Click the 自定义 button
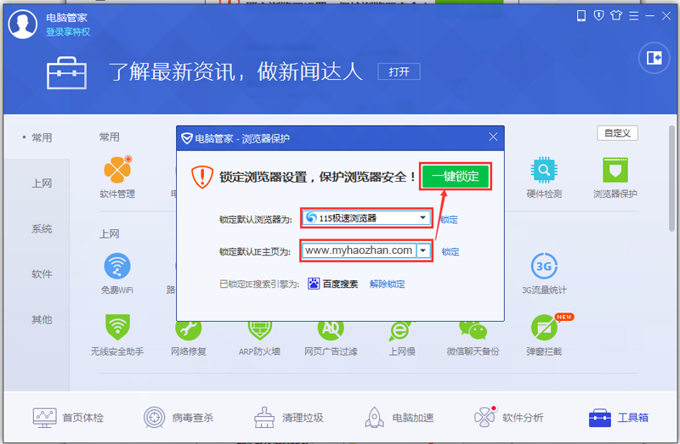680x444 pixels. click(617, 133)
